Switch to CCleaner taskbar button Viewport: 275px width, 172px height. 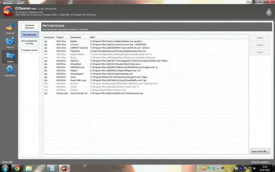coord(64,168)
